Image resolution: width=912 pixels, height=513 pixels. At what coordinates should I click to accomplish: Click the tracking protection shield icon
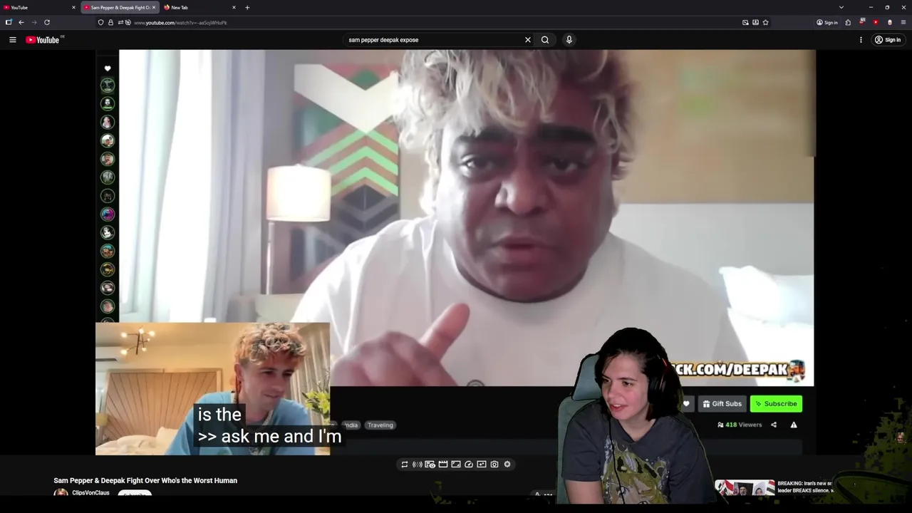tap(100, 22)
